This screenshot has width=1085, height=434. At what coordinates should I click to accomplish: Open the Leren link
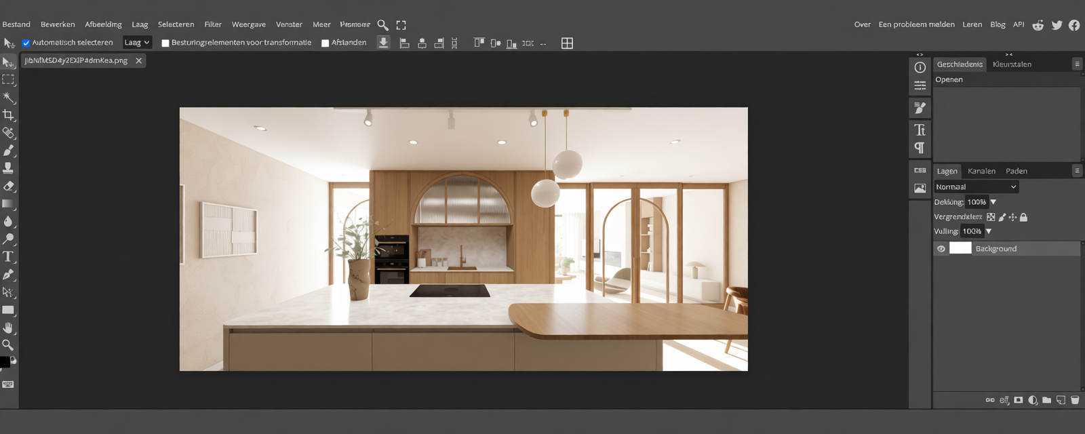[972, 24]
